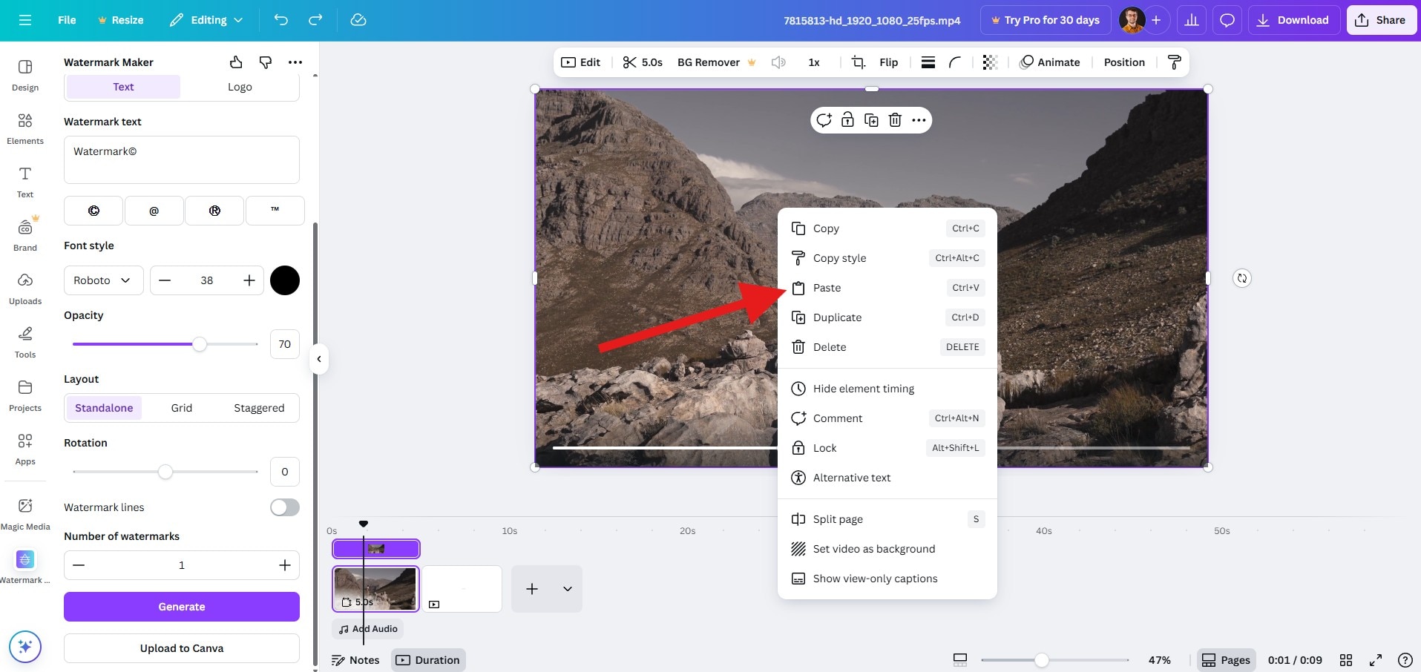Screen dimensions: 1421x672
Task: Open the Uploads sidebar panel
Action: pyautogui.click(x=25, y=289)
